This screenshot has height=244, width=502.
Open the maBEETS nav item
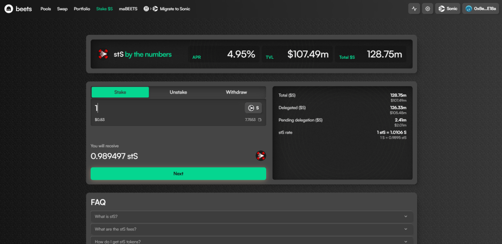[x=128, y=9]
